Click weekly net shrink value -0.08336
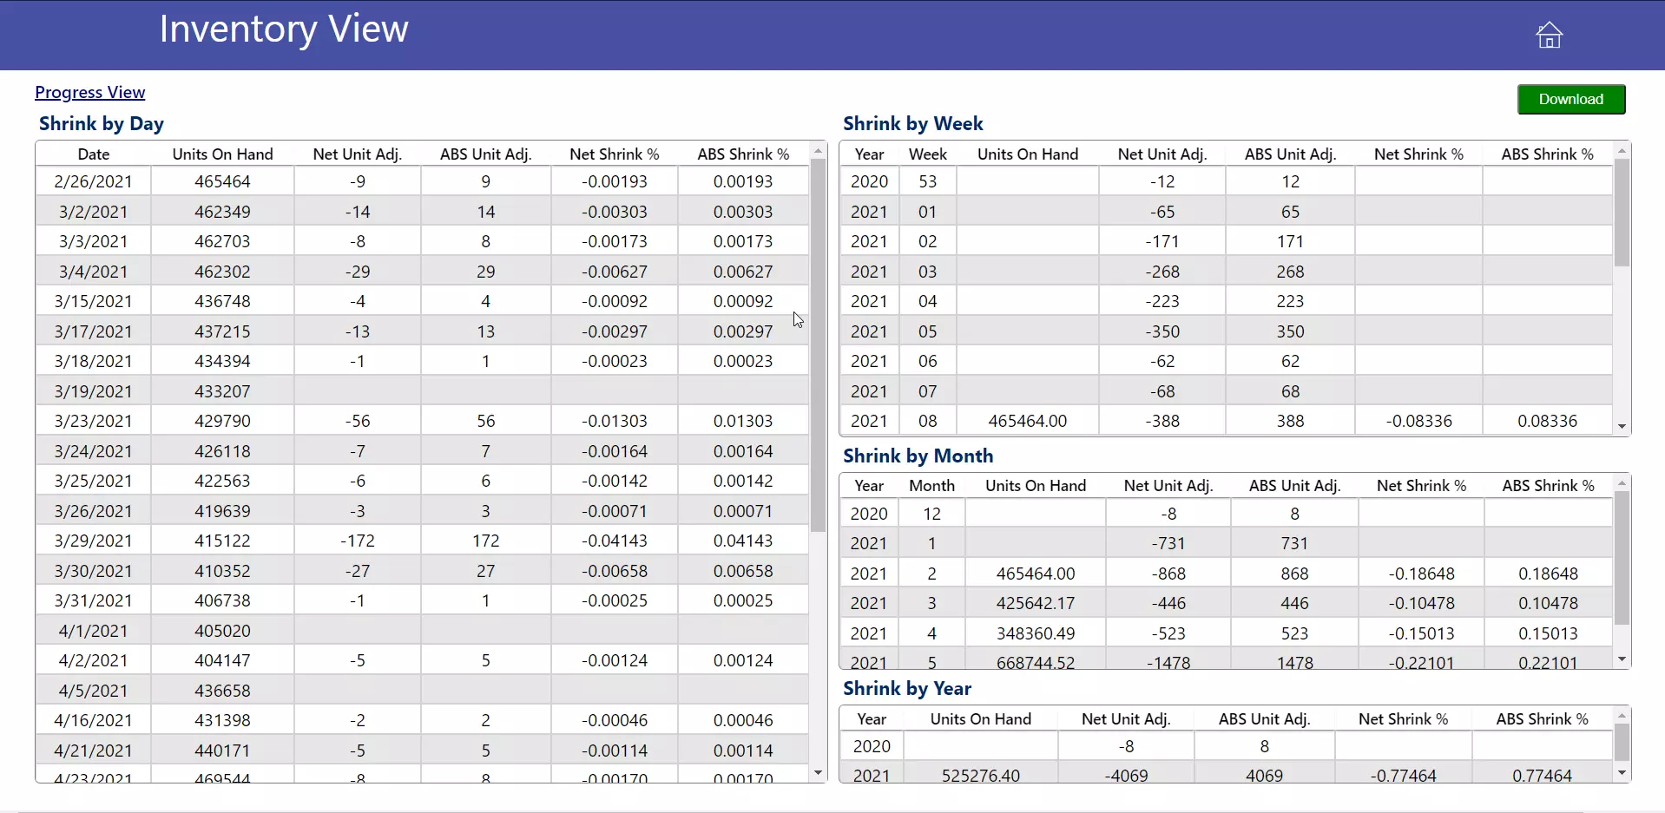The width and height of the screenshot is (1665, 813). 1418,421
